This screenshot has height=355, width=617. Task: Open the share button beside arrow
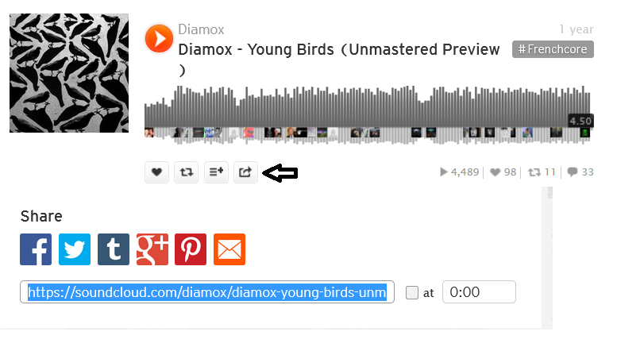245,172
